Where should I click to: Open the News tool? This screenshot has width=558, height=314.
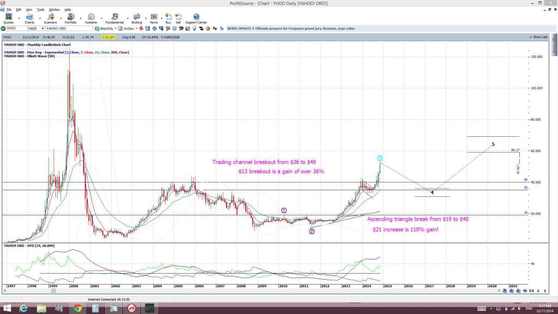154,19
